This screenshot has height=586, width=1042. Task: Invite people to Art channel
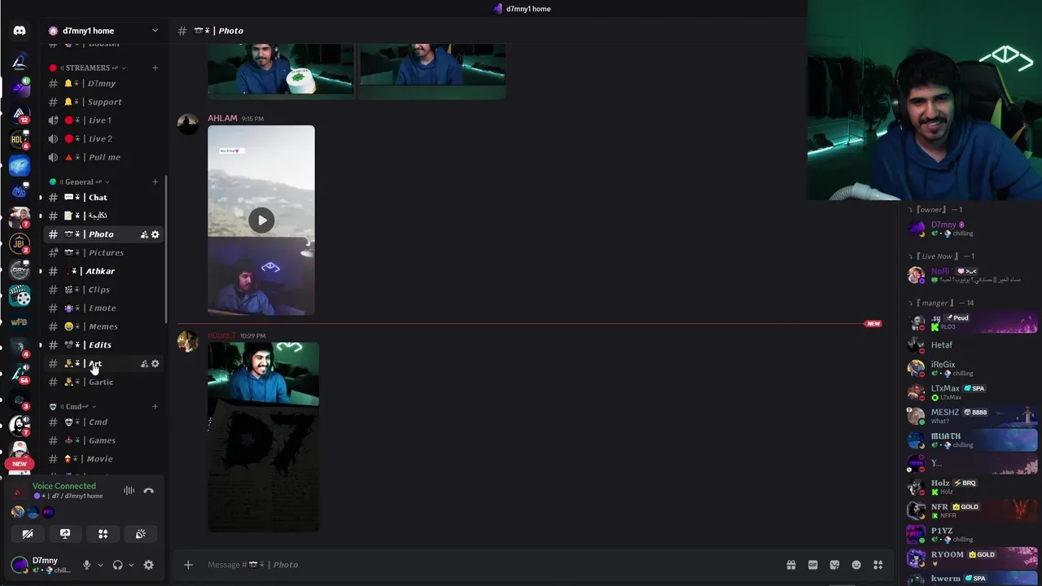[144, 364]
